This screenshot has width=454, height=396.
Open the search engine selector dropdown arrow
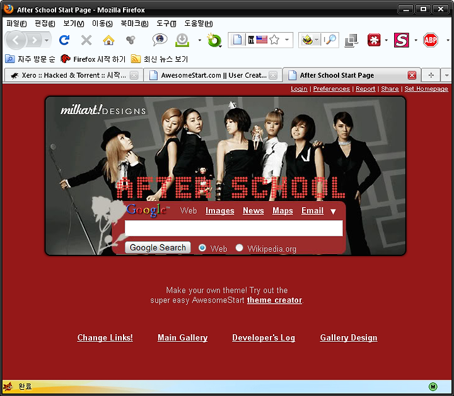[317, 40]
